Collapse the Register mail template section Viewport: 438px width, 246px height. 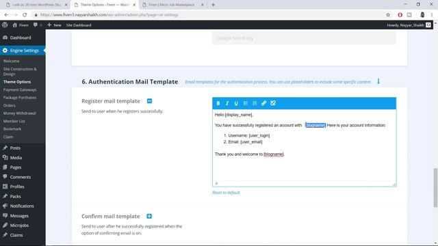point(149,101)
